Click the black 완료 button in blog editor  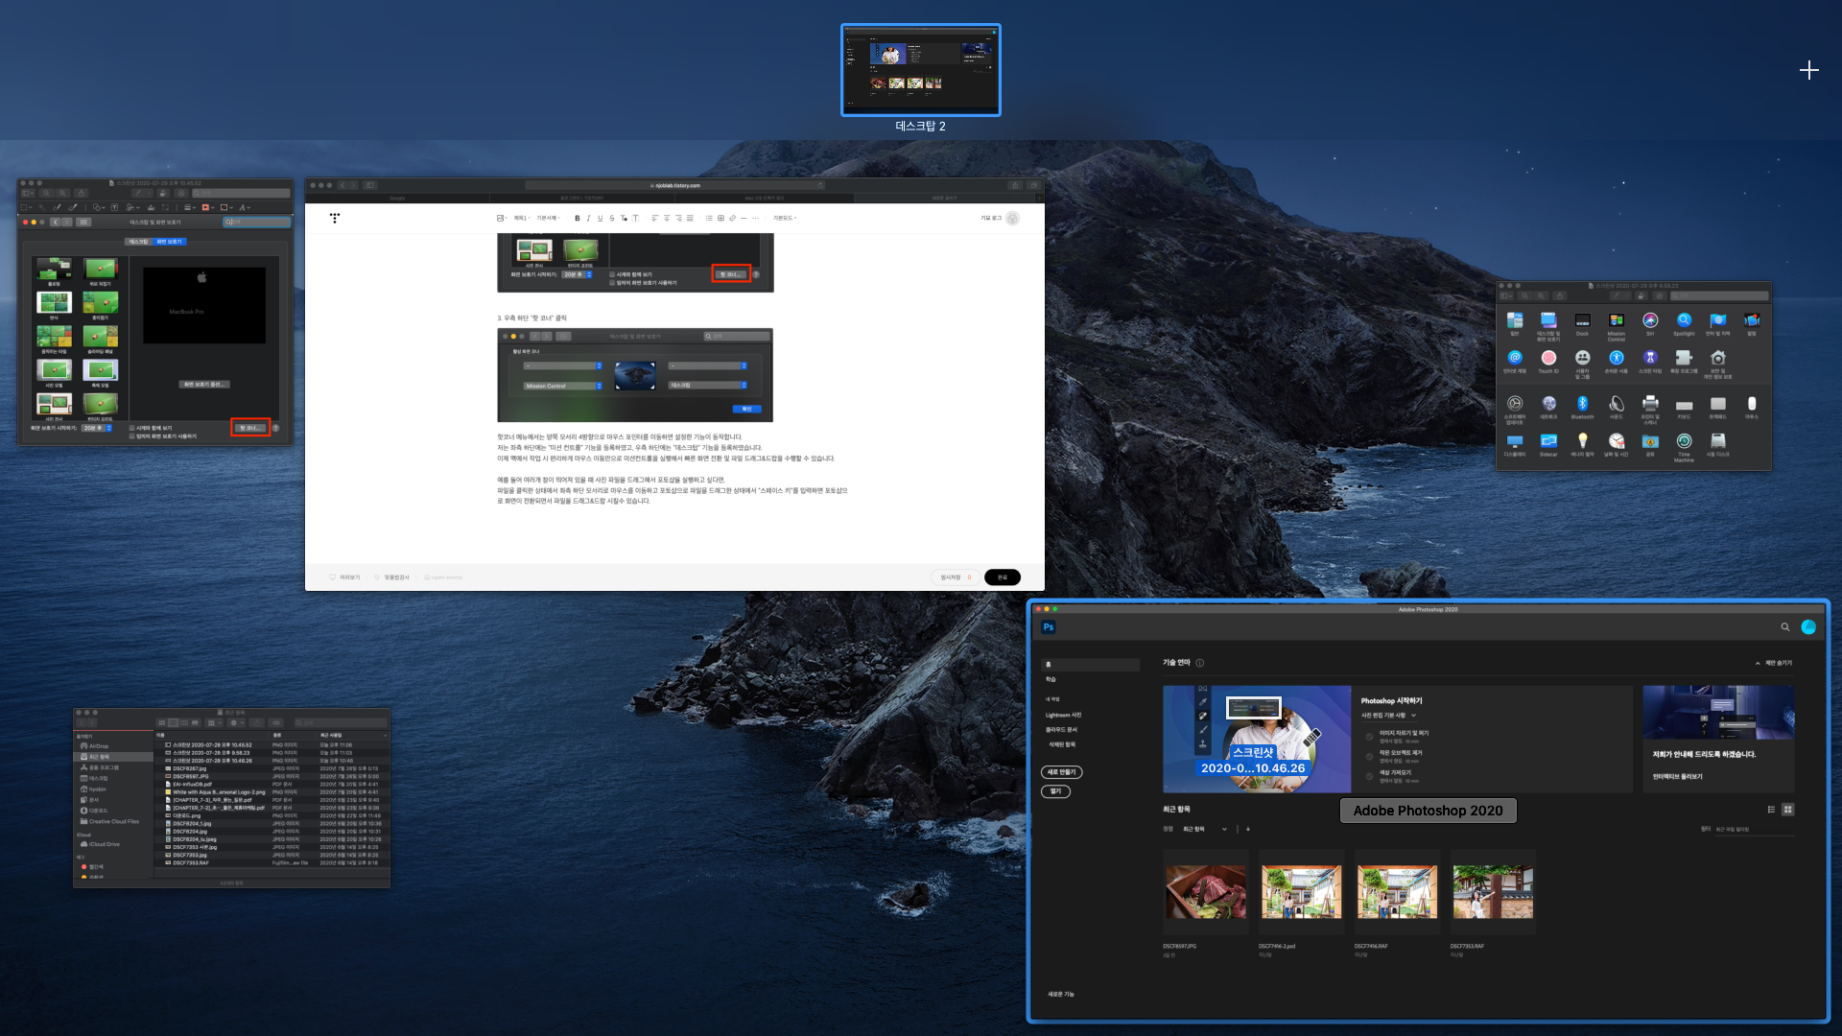tap(1002, 577)
